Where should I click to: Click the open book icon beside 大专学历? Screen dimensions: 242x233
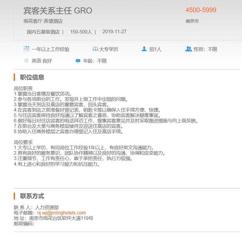click(x=95, y=49)
